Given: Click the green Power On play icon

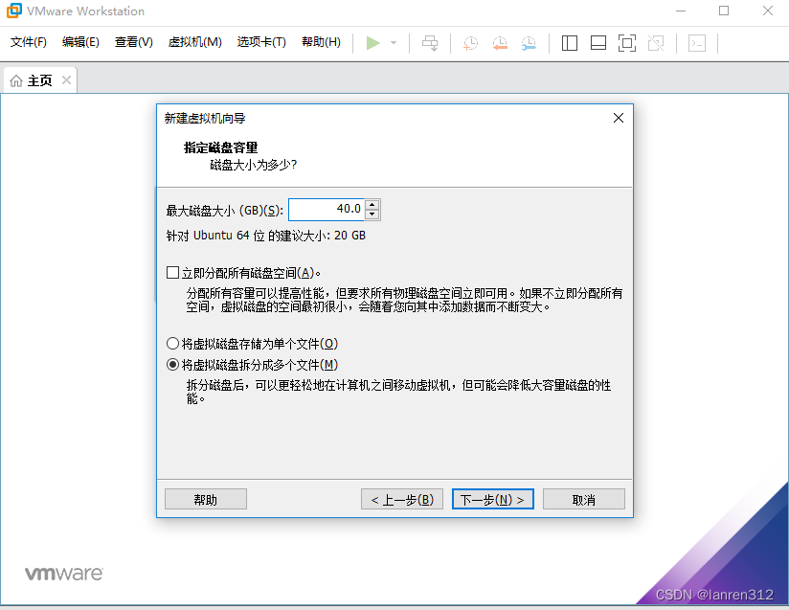Looking at the screenshot, I should pyautogui.click(x=372, y=43).
